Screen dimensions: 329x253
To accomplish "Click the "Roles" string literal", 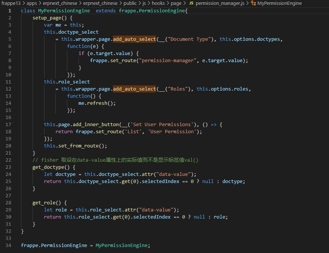I will (x=178, y=89).
